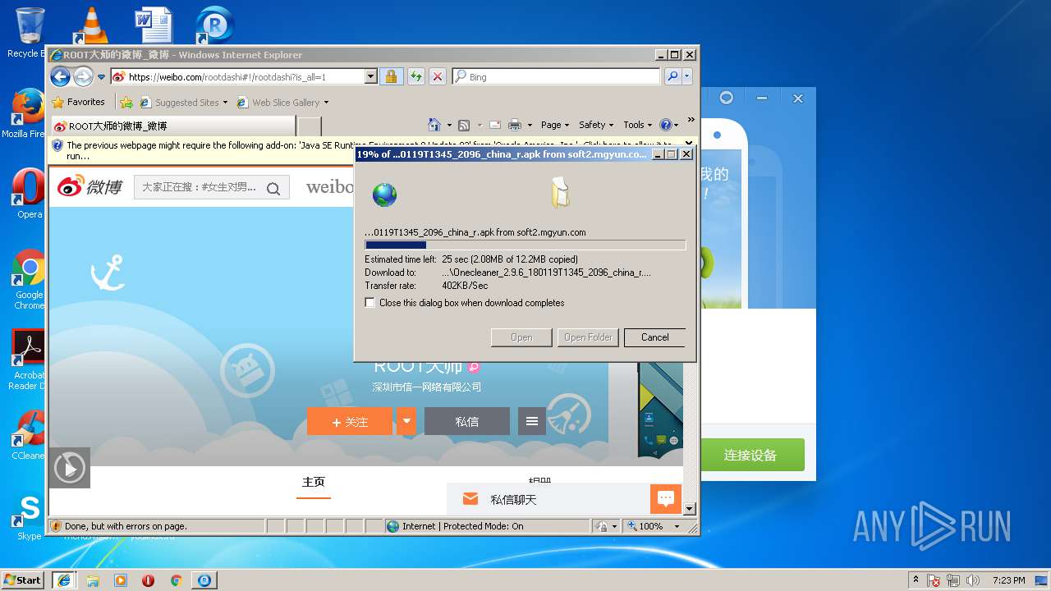Open the Favorites star button
Image resolution: width=1051 pixels, height=591 pixels.
point(79,102)
